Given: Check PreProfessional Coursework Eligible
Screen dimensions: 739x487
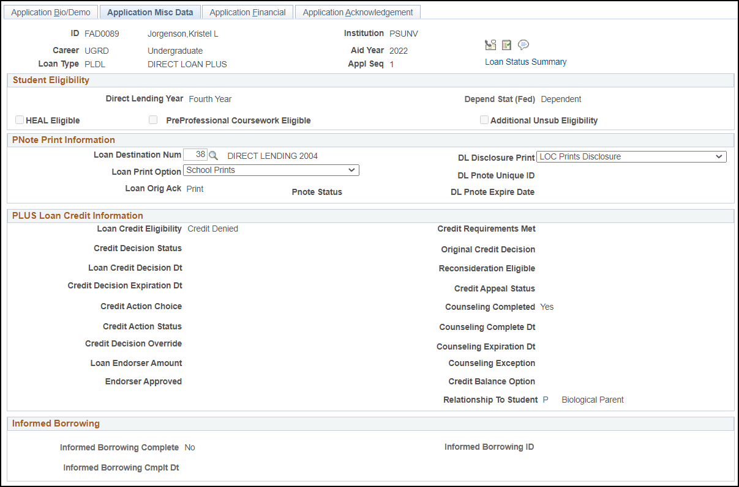Looking at the screenshot, I should [153, 119].
